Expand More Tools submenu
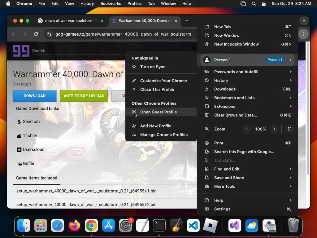The image size is (317, 238). coord(248,186)
